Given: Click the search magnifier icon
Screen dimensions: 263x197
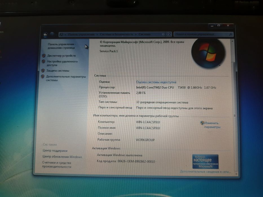Looking at the screenshot, I should 231,34.
